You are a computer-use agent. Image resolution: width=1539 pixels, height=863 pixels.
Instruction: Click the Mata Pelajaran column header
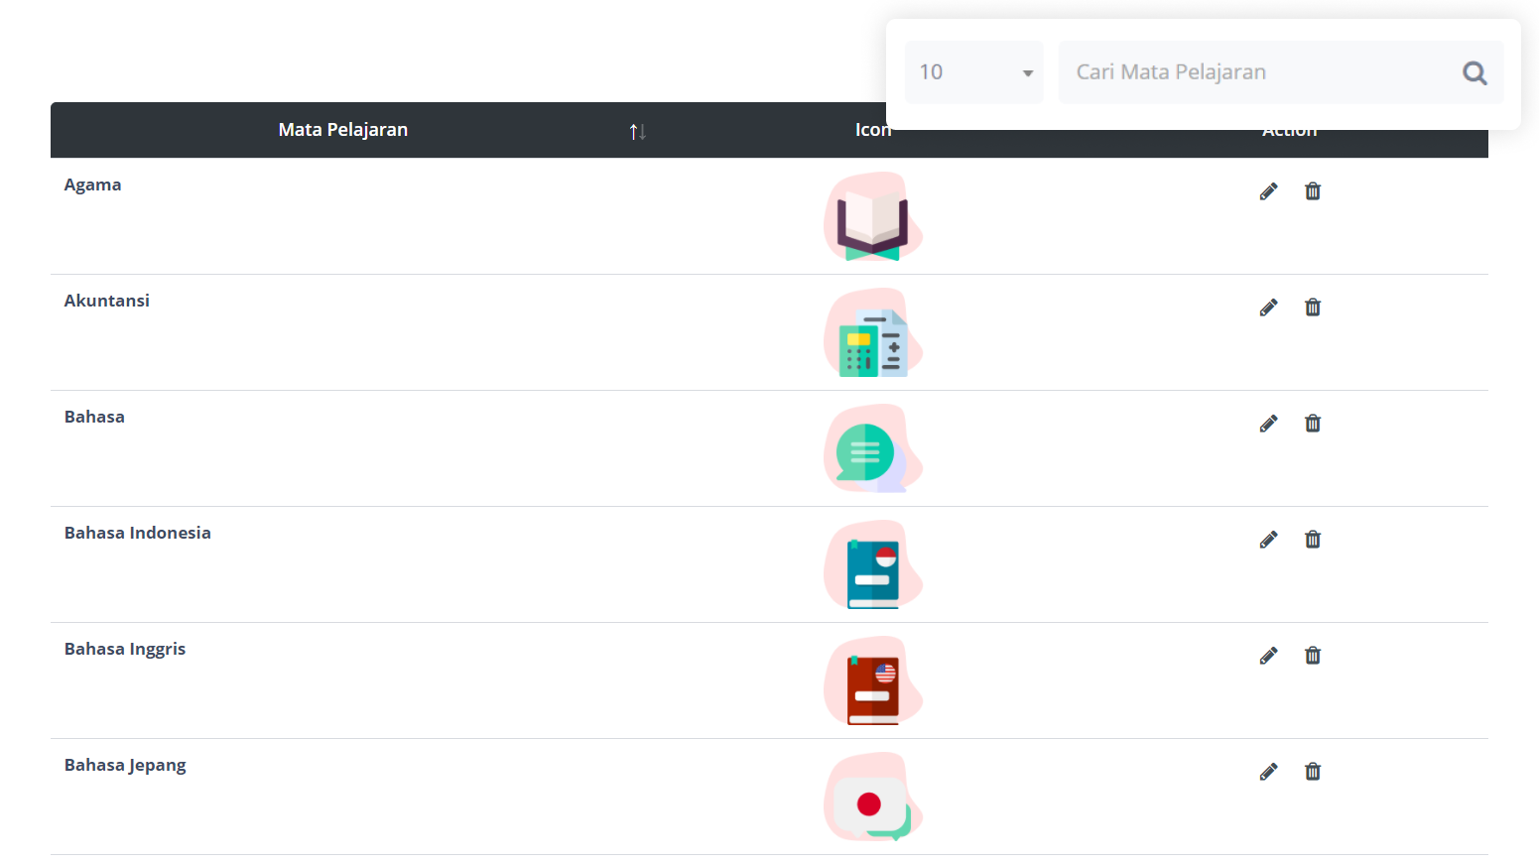point(342,130)
